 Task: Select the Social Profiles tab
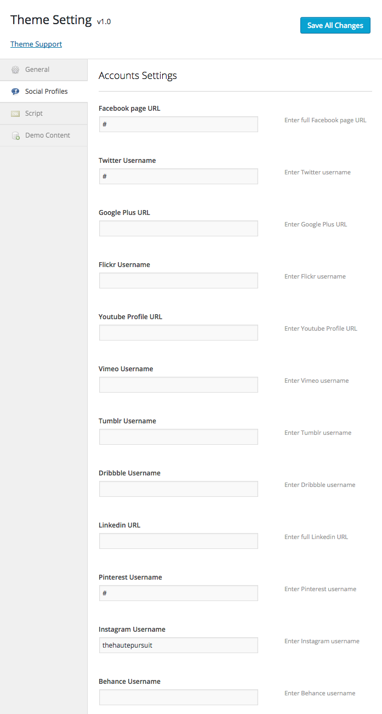coord(45,91)
